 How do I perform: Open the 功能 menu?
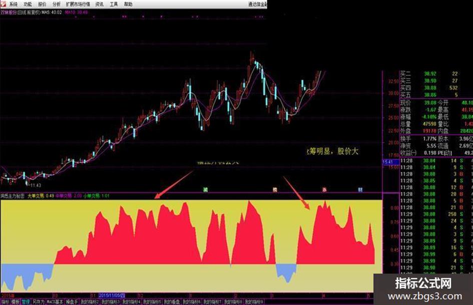pyautogui.click(x=28, y=4)
